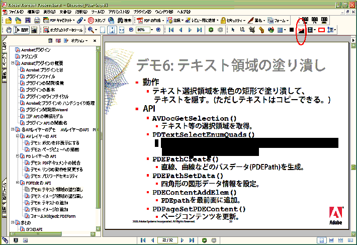Open bookmark プラグインのライフサイクル
The width and height of the screenshot is (357, 245).
(x=47, y=96)
